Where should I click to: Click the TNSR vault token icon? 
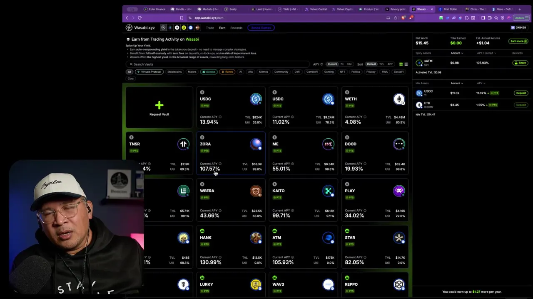tap(183, 144)
